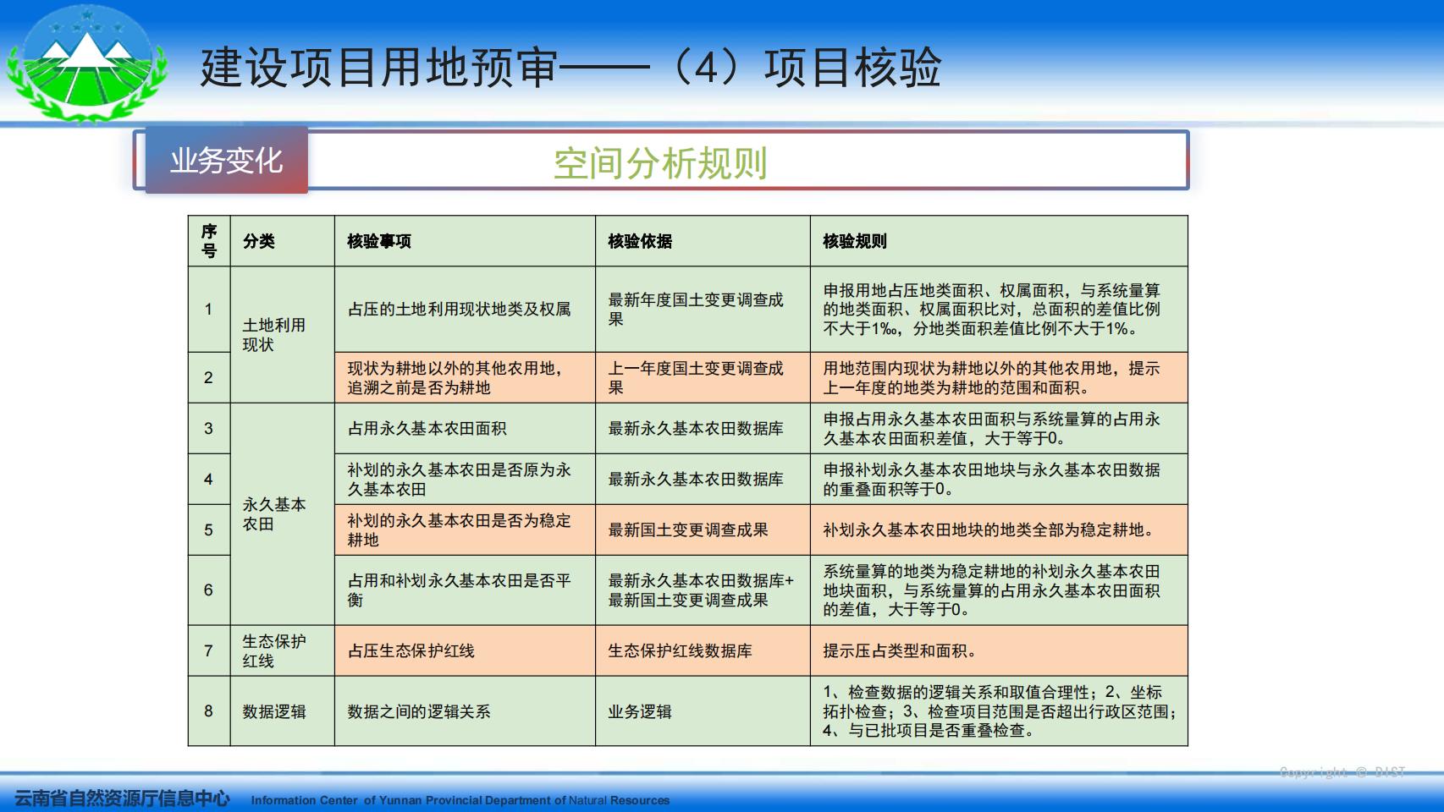1444x812 pixels.
Task: Select cell 数据之间的逻辑关系
Action: [465, 710]
